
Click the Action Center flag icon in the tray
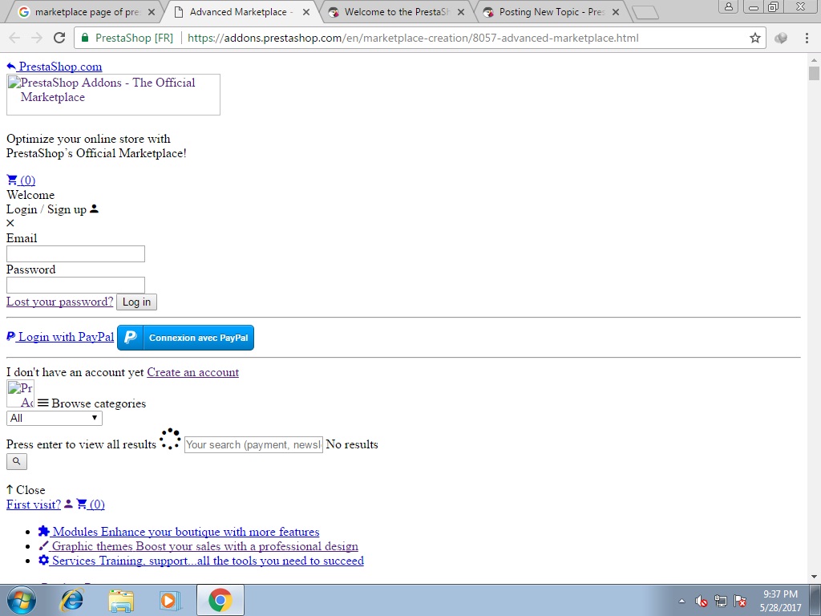(740, 601)
